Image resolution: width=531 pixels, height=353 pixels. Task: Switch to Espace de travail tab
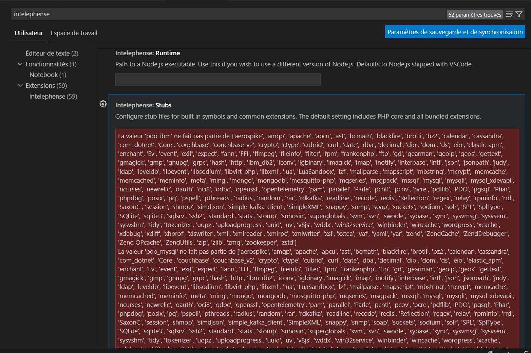74,33
